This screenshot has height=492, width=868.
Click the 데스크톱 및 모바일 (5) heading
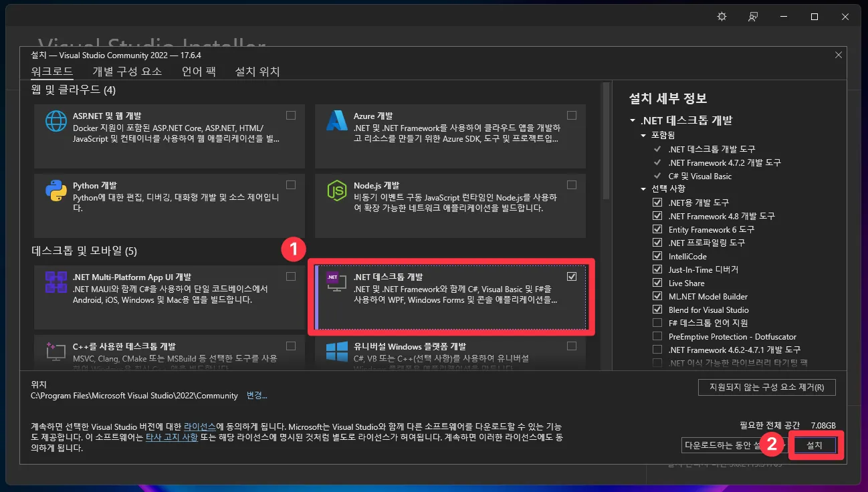pyautogui.click(x=84, y=251)
